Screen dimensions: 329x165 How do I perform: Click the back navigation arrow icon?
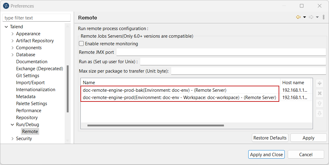tap(298, 17)
